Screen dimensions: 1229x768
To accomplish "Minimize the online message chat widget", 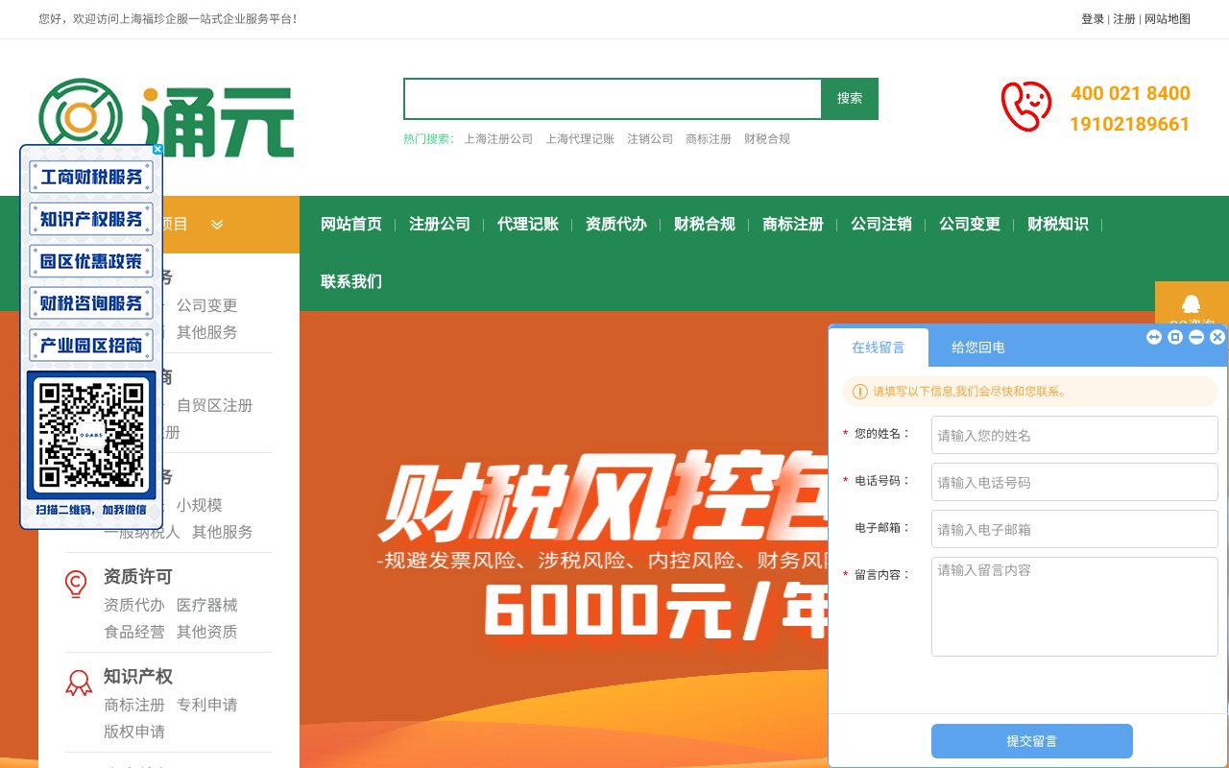I will coord(1195,337).
